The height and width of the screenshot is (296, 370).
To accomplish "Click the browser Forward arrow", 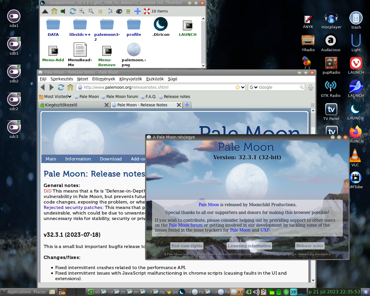I will pyautogui.click(x=51, y=87).
